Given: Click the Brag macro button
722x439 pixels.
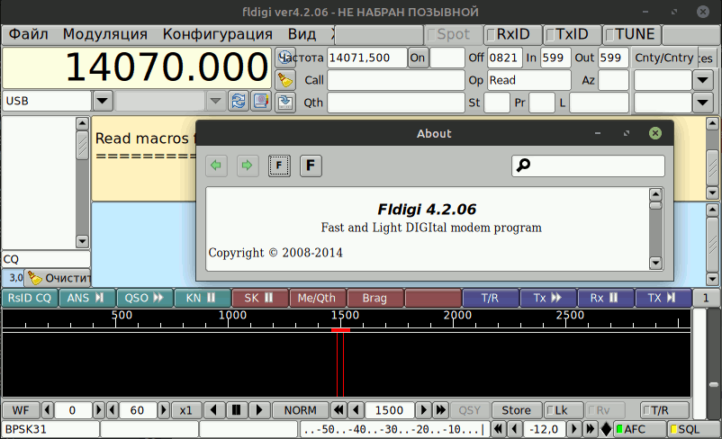Looking at the screenshot, I should (x=375, y=298).
